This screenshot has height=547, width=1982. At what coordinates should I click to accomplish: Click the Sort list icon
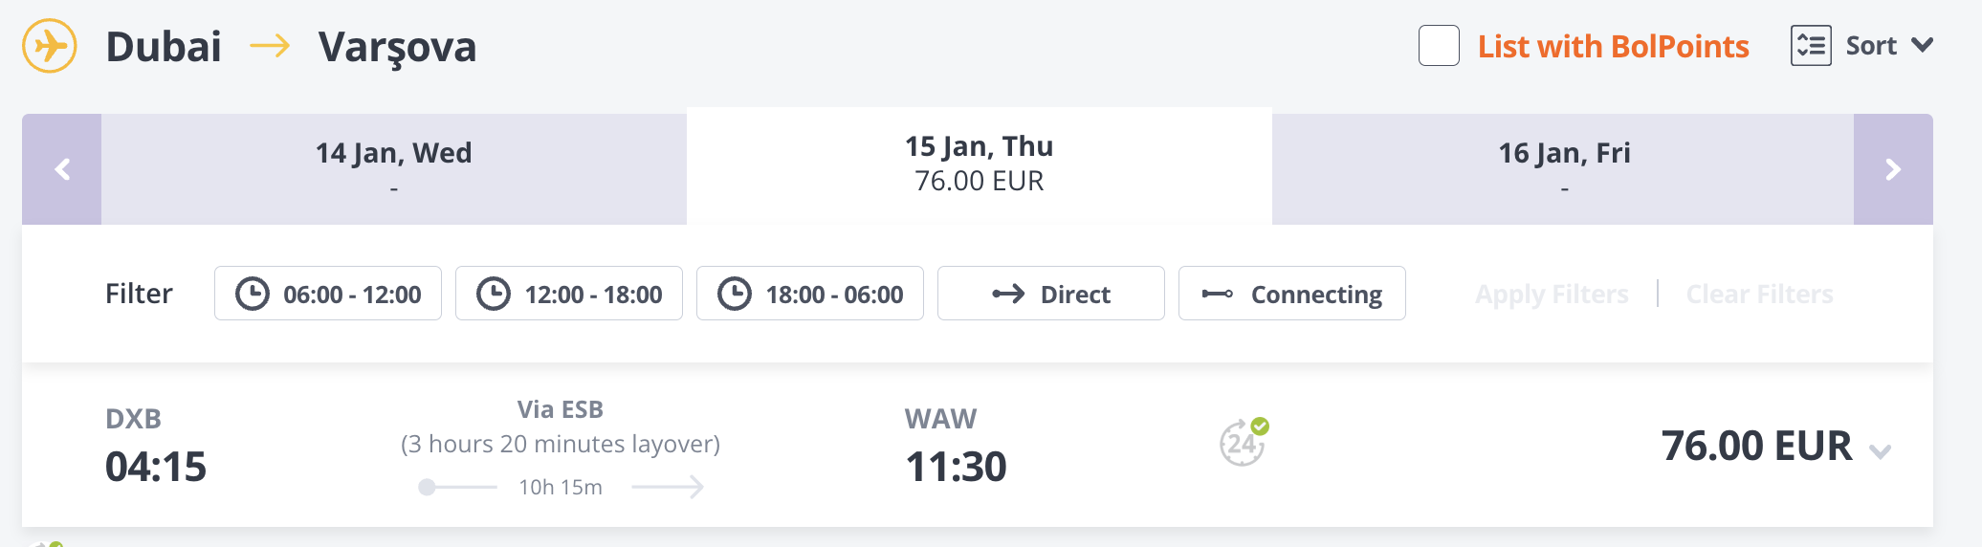click(1811, 46)
